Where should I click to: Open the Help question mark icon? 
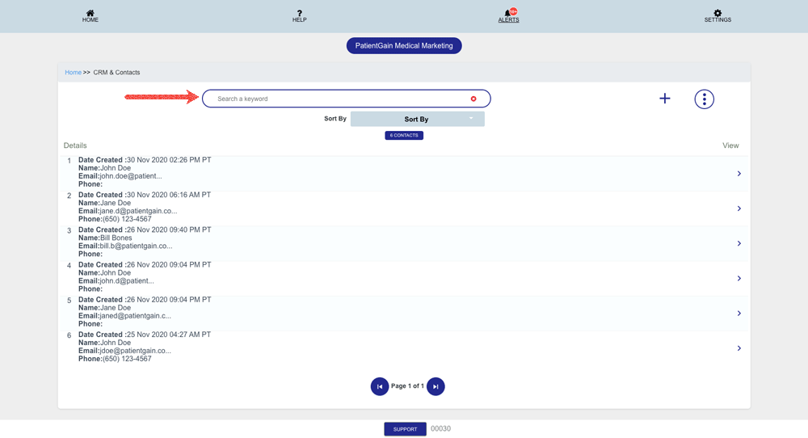click(300, 13)
